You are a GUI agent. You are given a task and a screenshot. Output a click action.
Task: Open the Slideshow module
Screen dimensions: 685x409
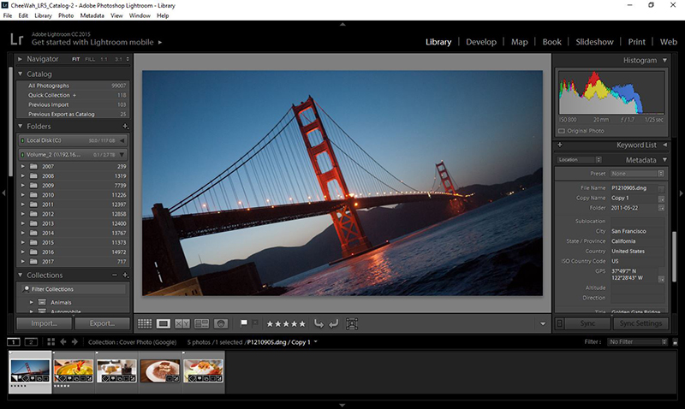[594, 42]
